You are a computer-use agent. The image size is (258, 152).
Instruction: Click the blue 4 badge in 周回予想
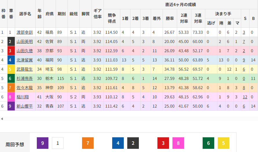[118, 143]
